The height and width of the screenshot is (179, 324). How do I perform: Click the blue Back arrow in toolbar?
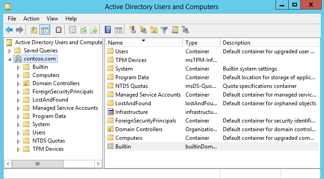[9, 30]
